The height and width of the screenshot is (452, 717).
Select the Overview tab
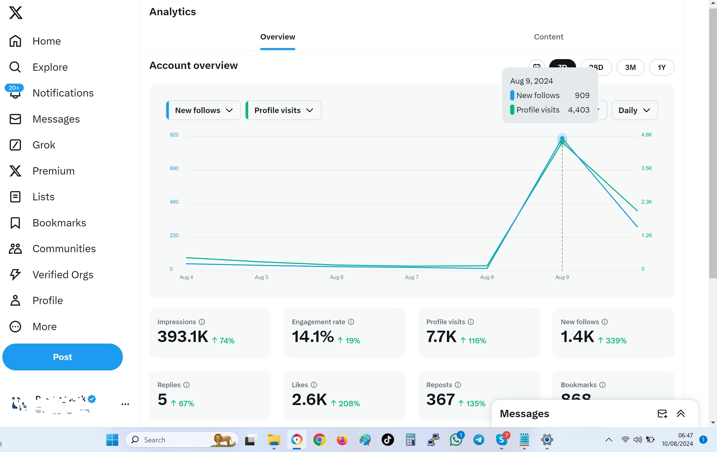pos(277,37)
